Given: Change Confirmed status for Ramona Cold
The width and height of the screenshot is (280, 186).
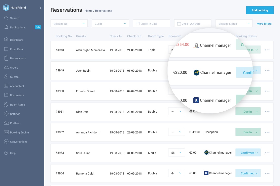Looking at the screenshot, I should (248, 173).
